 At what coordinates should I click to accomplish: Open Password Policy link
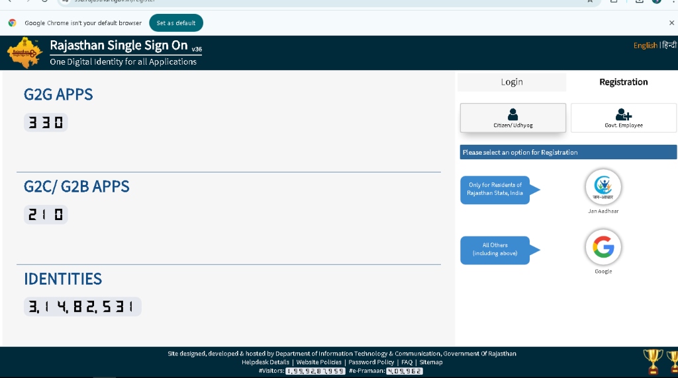coord(371,362)
